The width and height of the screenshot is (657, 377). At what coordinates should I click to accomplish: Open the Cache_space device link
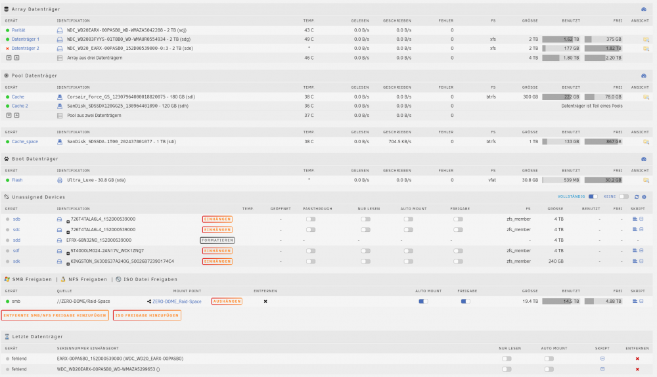pyautogui.click(x=25, y=142)
